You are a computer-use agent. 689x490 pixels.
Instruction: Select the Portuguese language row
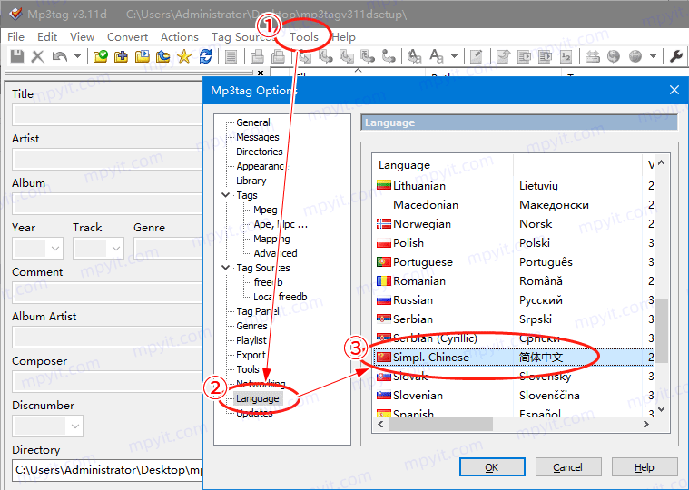[513, 262]
